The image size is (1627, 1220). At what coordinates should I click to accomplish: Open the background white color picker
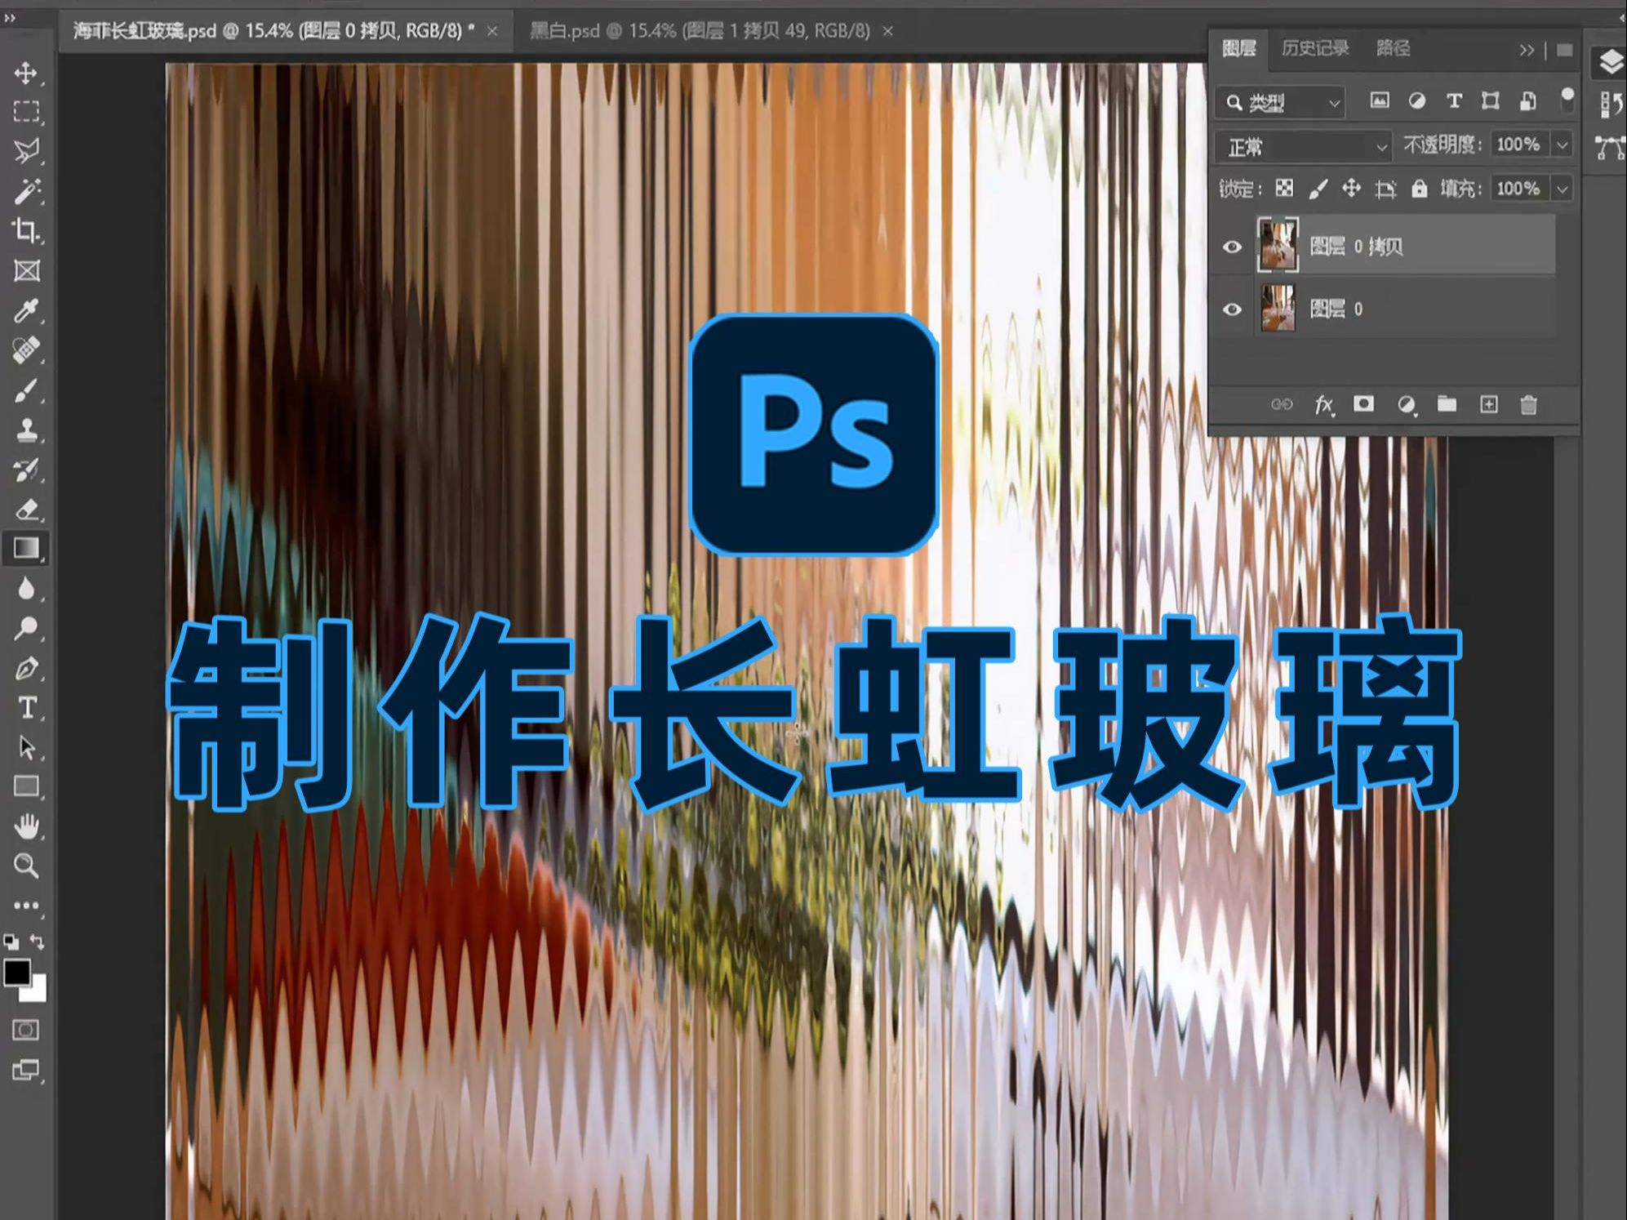(x=36, y=991)
